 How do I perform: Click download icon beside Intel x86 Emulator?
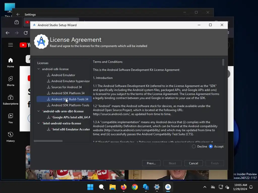[x=49, y=129]
